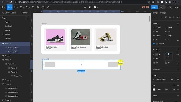Open Pass through blend mode dropdown
The width and height of the screenshot is (181, 102).
click(x=161, y=79)
